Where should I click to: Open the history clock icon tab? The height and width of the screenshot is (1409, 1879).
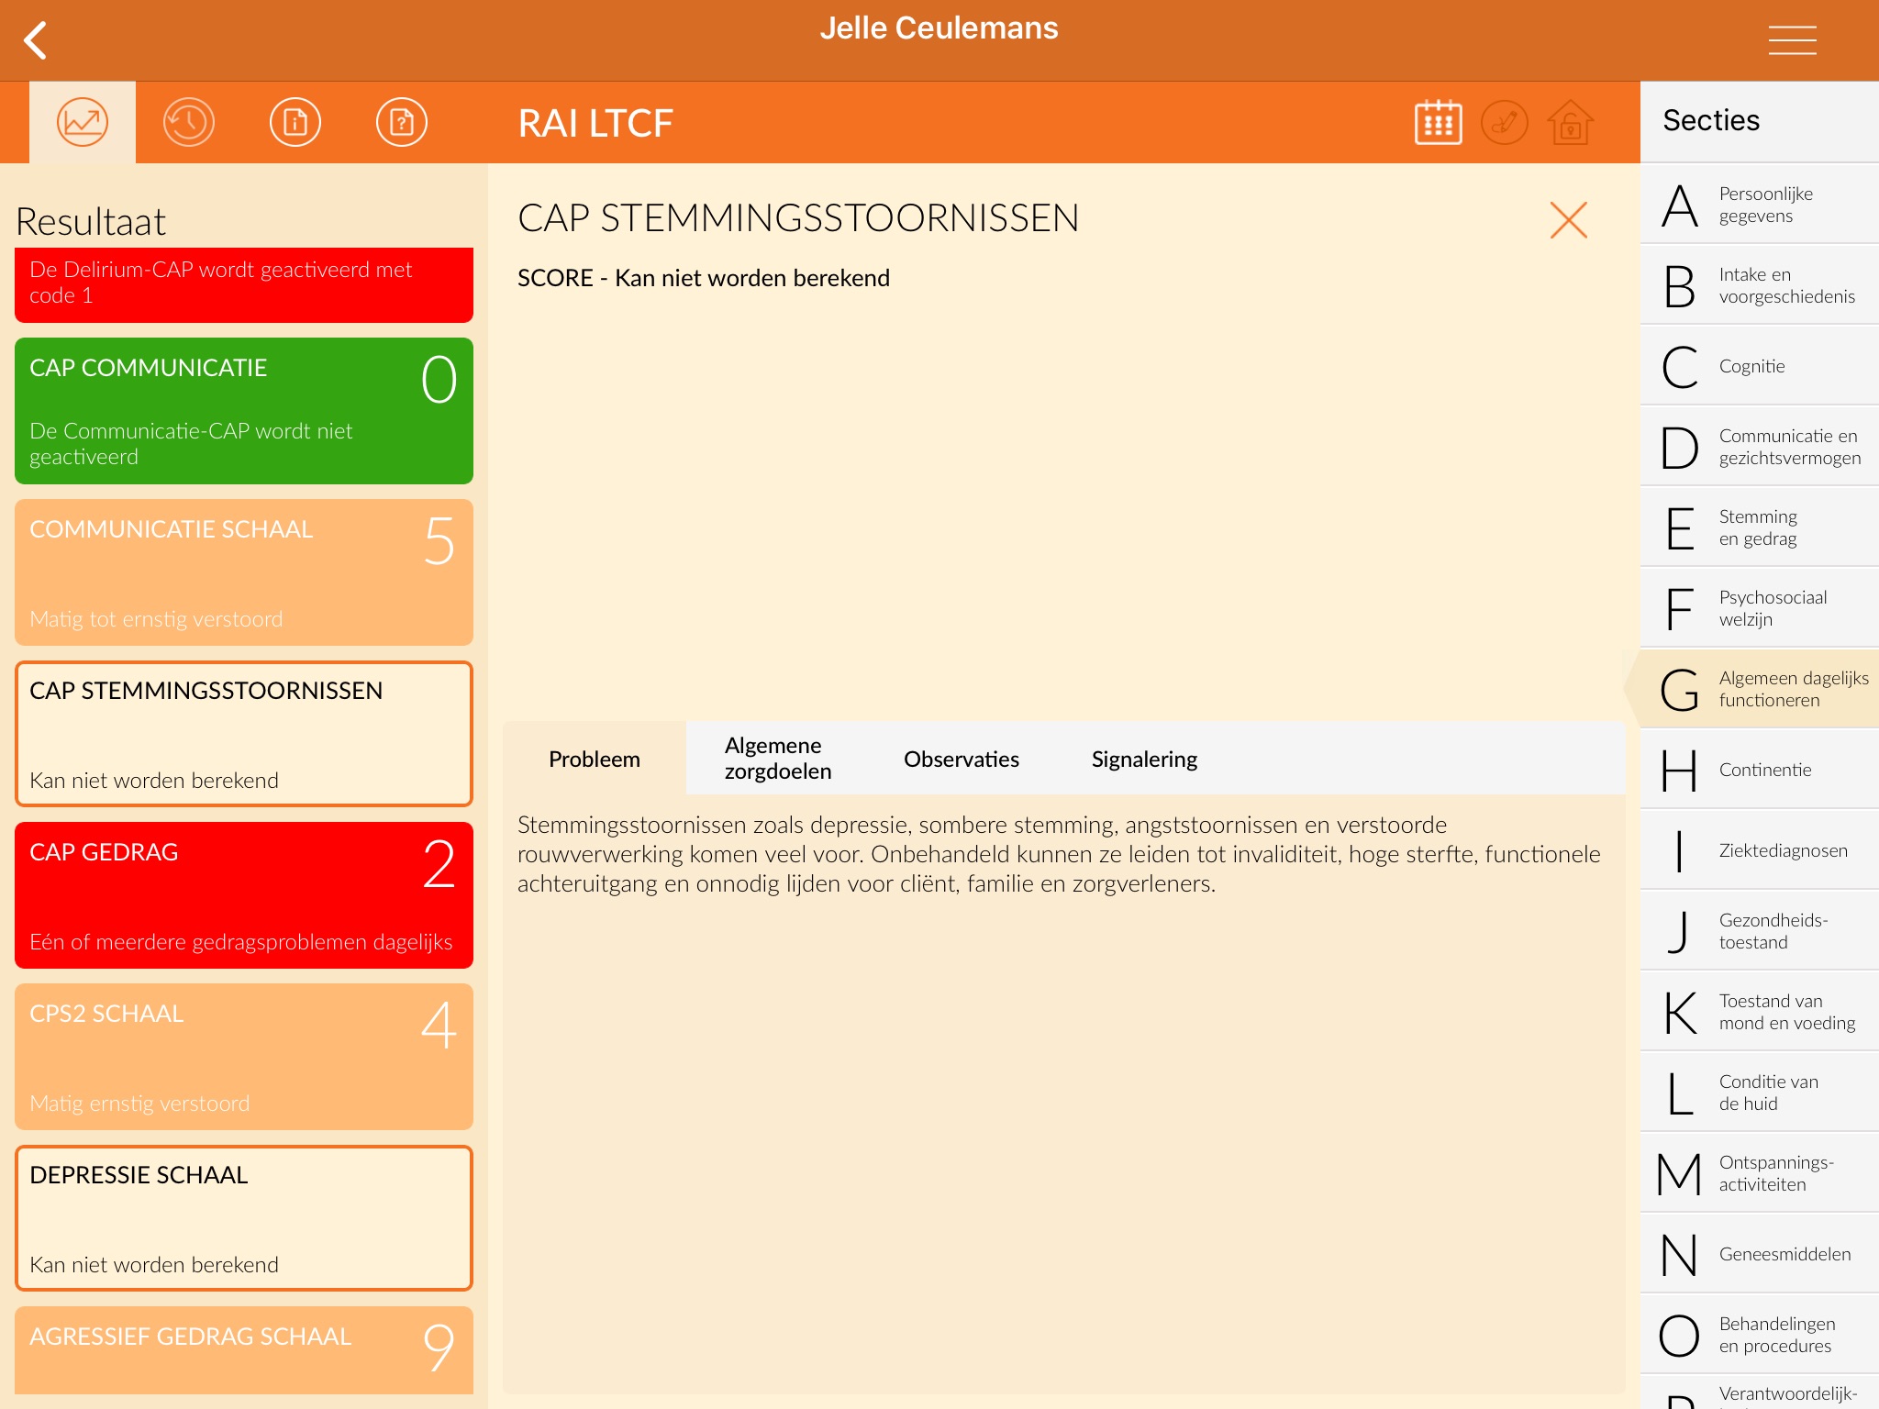coord(189,122)
